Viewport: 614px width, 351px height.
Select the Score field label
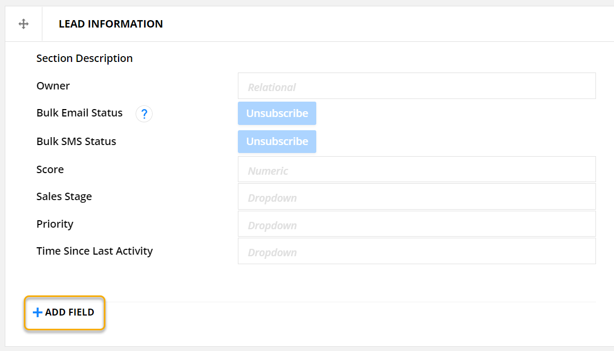pyautogui.click(x=50, y=169)
